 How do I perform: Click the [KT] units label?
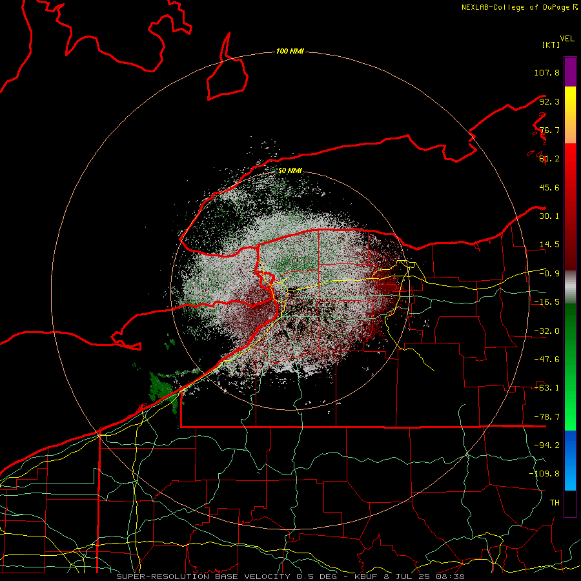[551, 45]
